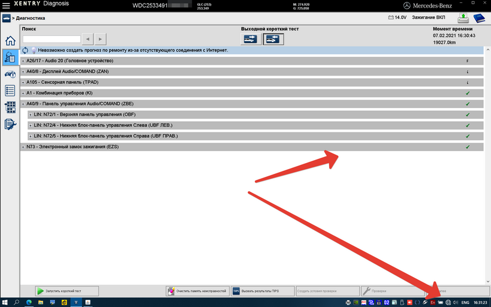
Task: Click the network globe tray icon
Action: 448,302
